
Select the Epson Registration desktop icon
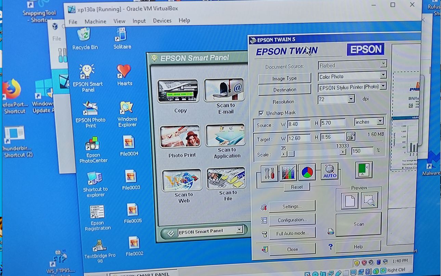[x=98, y=218]
